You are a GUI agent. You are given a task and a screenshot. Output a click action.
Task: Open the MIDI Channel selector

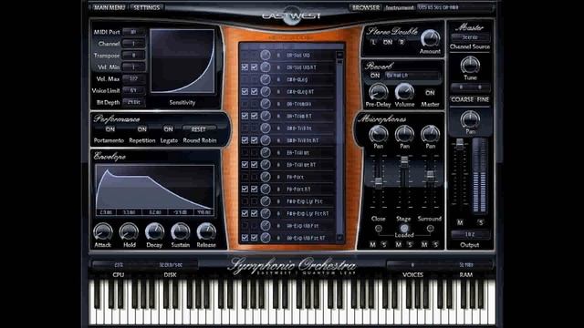coord(134,44)
